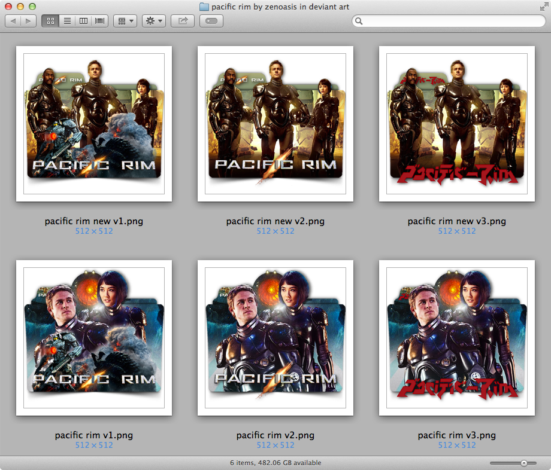Image resolution: width=551 pixels, height=470 pixels.
Task: Click the forward navigation arrow
Action: (27, 20)
